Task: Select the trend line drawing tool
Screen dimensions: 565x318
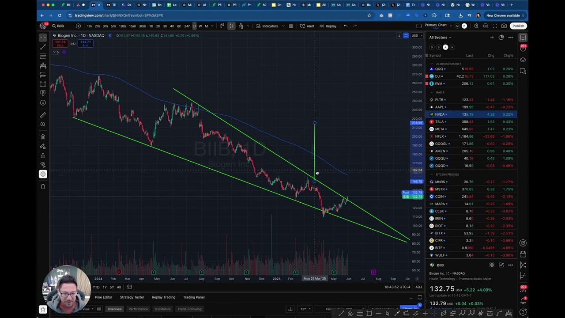Action: tap(43, 47)
